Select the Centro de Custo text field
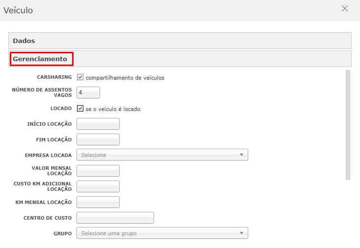The height and width of the screenshot is (248, 360). point(115,218)
